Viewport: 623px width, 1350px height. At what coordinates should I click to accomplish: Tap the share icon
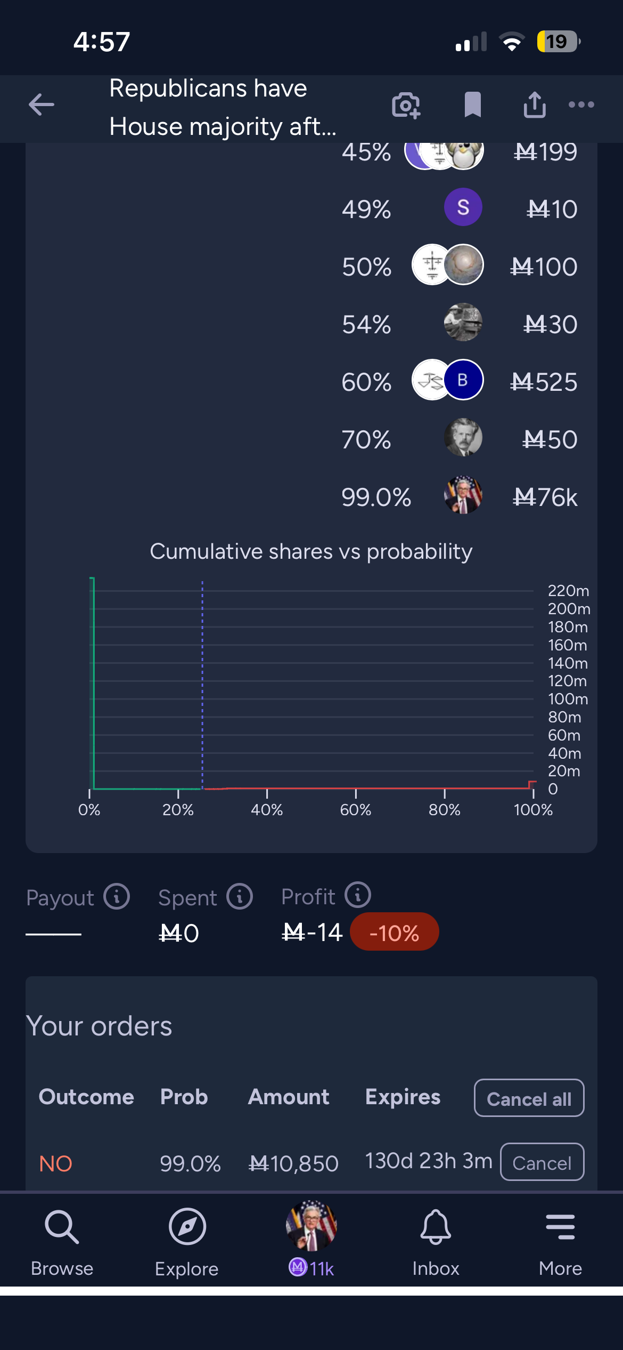tap(535, 105)
